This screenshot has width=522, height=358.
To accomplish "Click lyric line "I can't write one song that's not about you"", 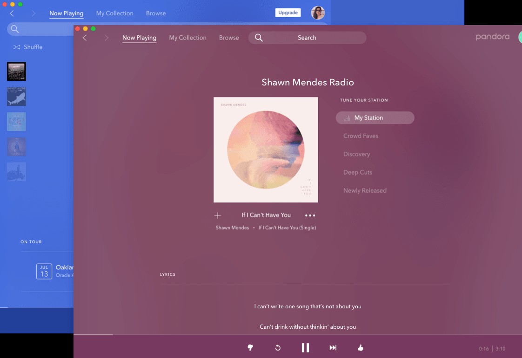I will [308, 306].
